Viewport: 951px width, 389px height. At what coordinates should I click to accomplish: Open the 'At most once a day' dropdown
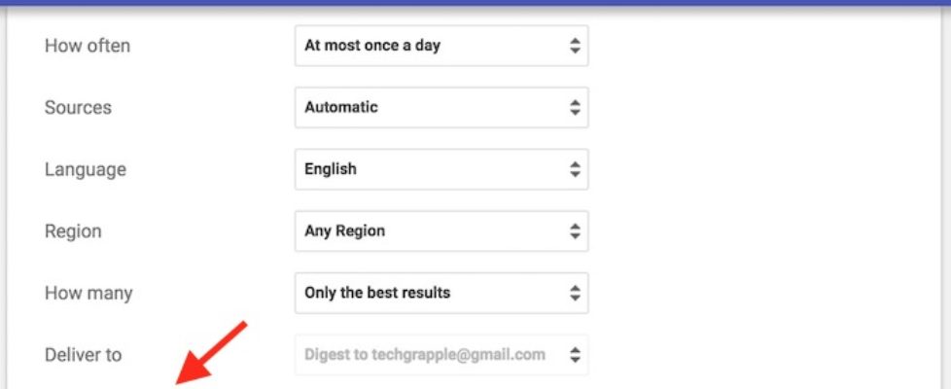pos(440,46)
